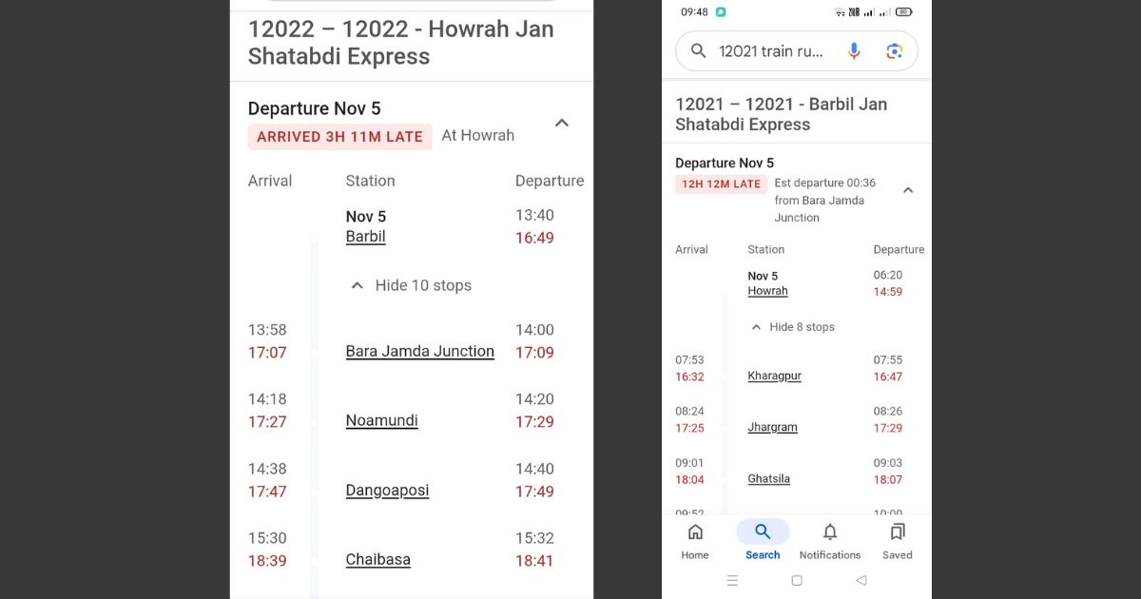1141x599 pixels.
Task: Open the Barbil station link
Action: (365, 237)
